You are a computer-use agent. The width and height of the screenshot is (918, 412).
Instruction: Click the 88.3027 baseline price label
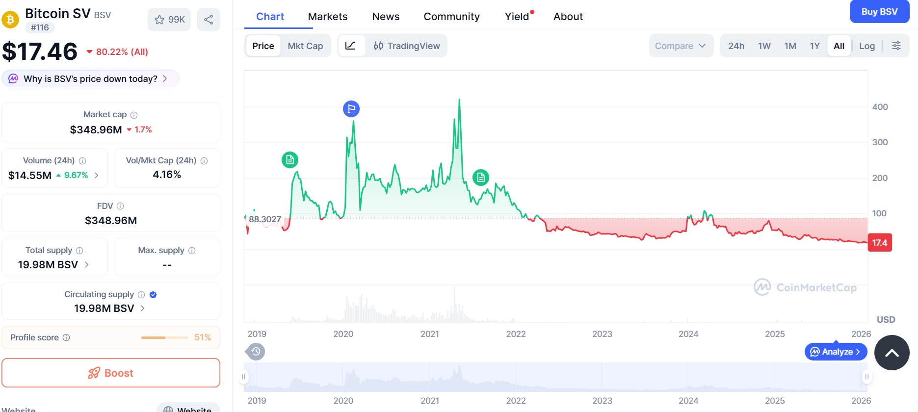[265, 219]
